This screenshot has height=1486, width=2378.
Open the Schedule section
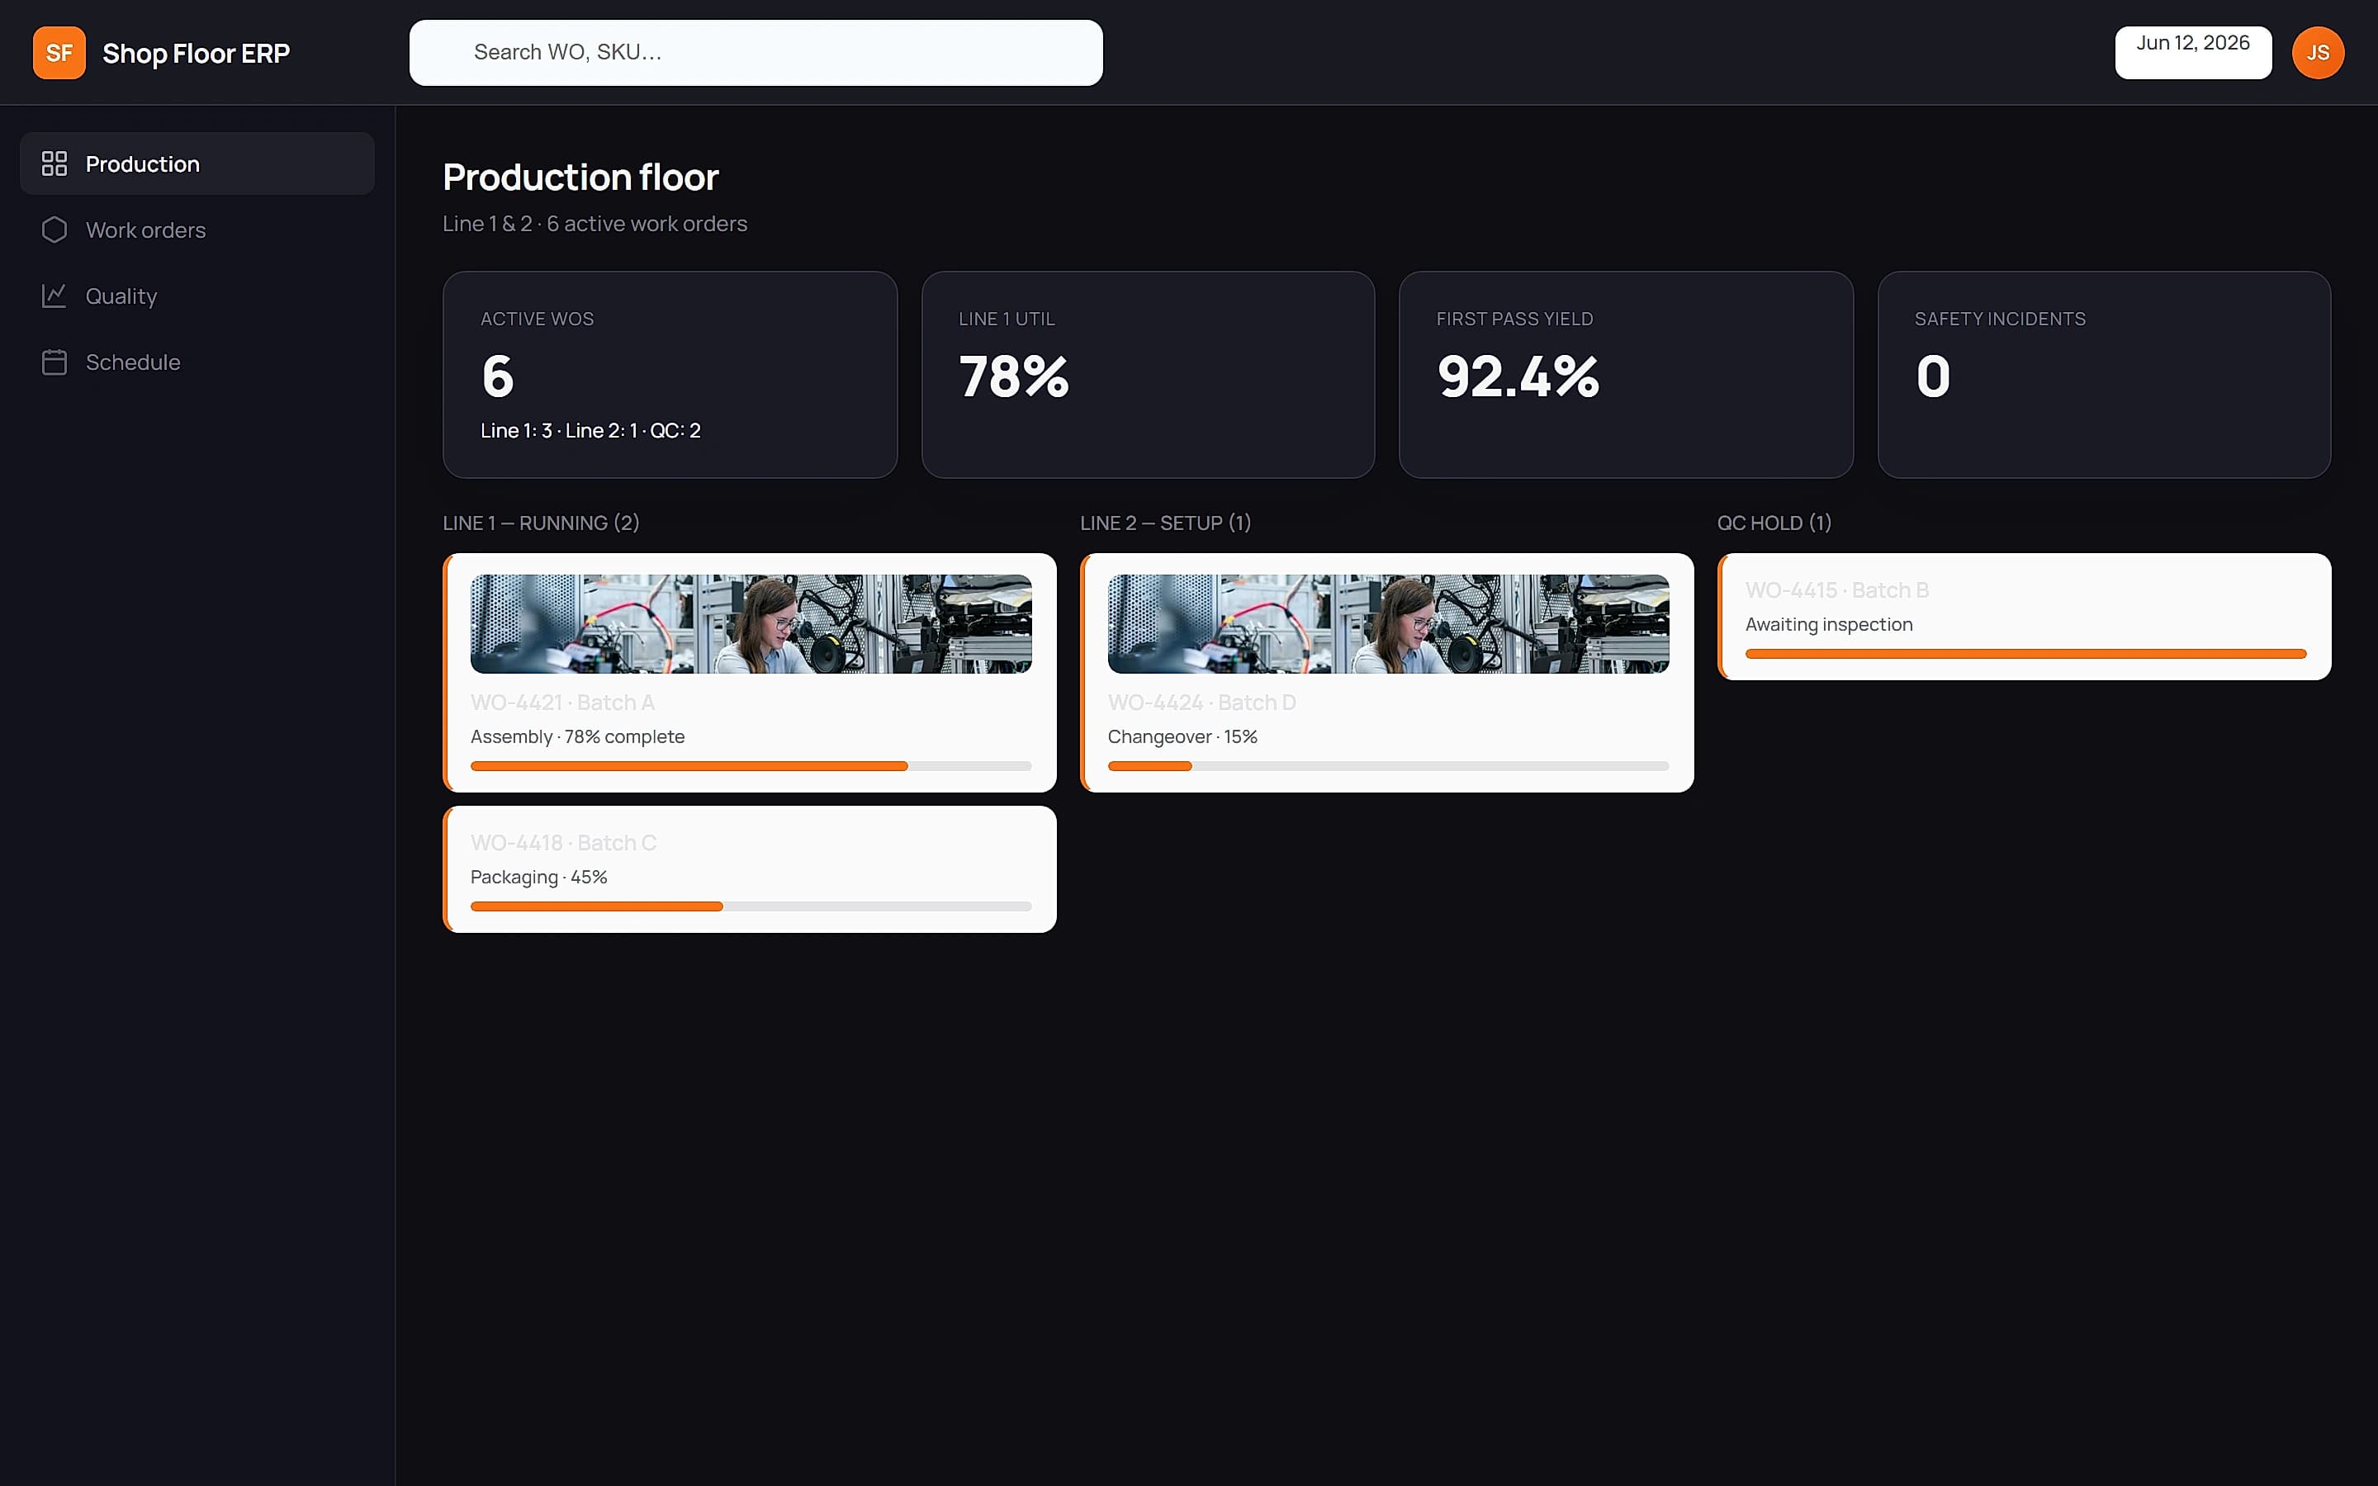(x=197, y=362)
